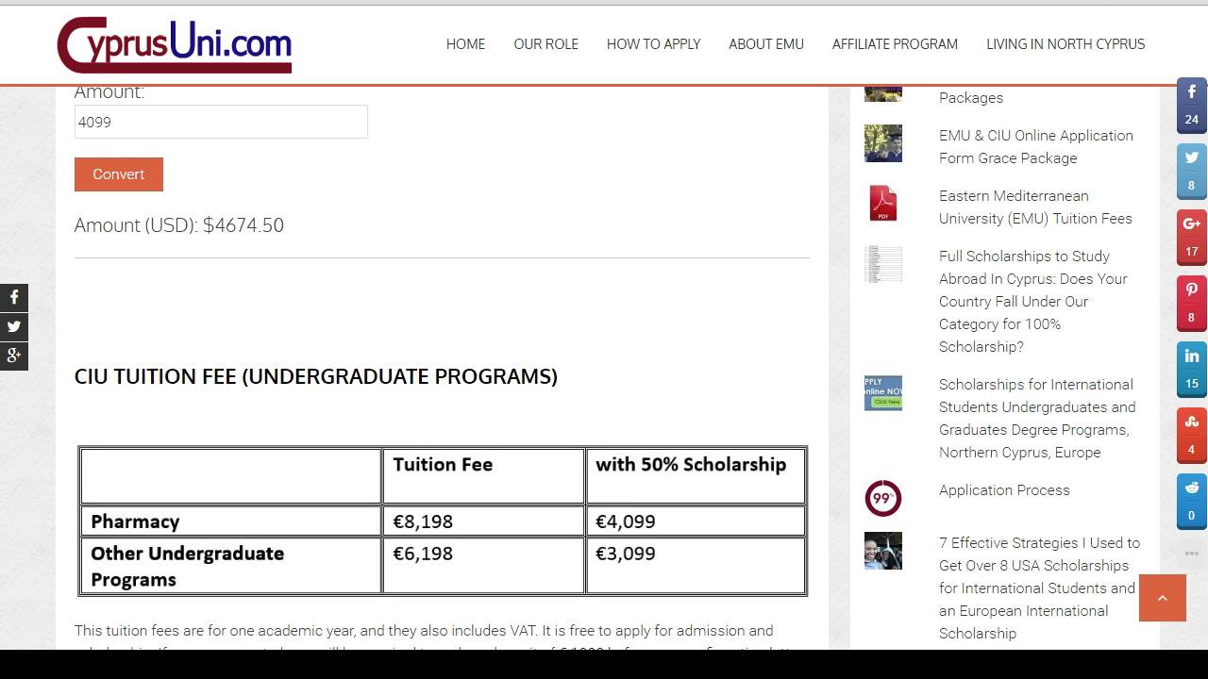Share on Google Plus via left floating bar
Viewport: 1208px width, 679px height.
(x=14, y=356)
